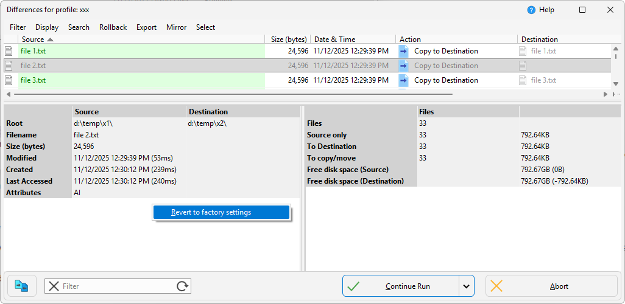This screenshot has width=625, height=304.
Task: Click the X clear icon in the Filter box
Action: point(54,286)
